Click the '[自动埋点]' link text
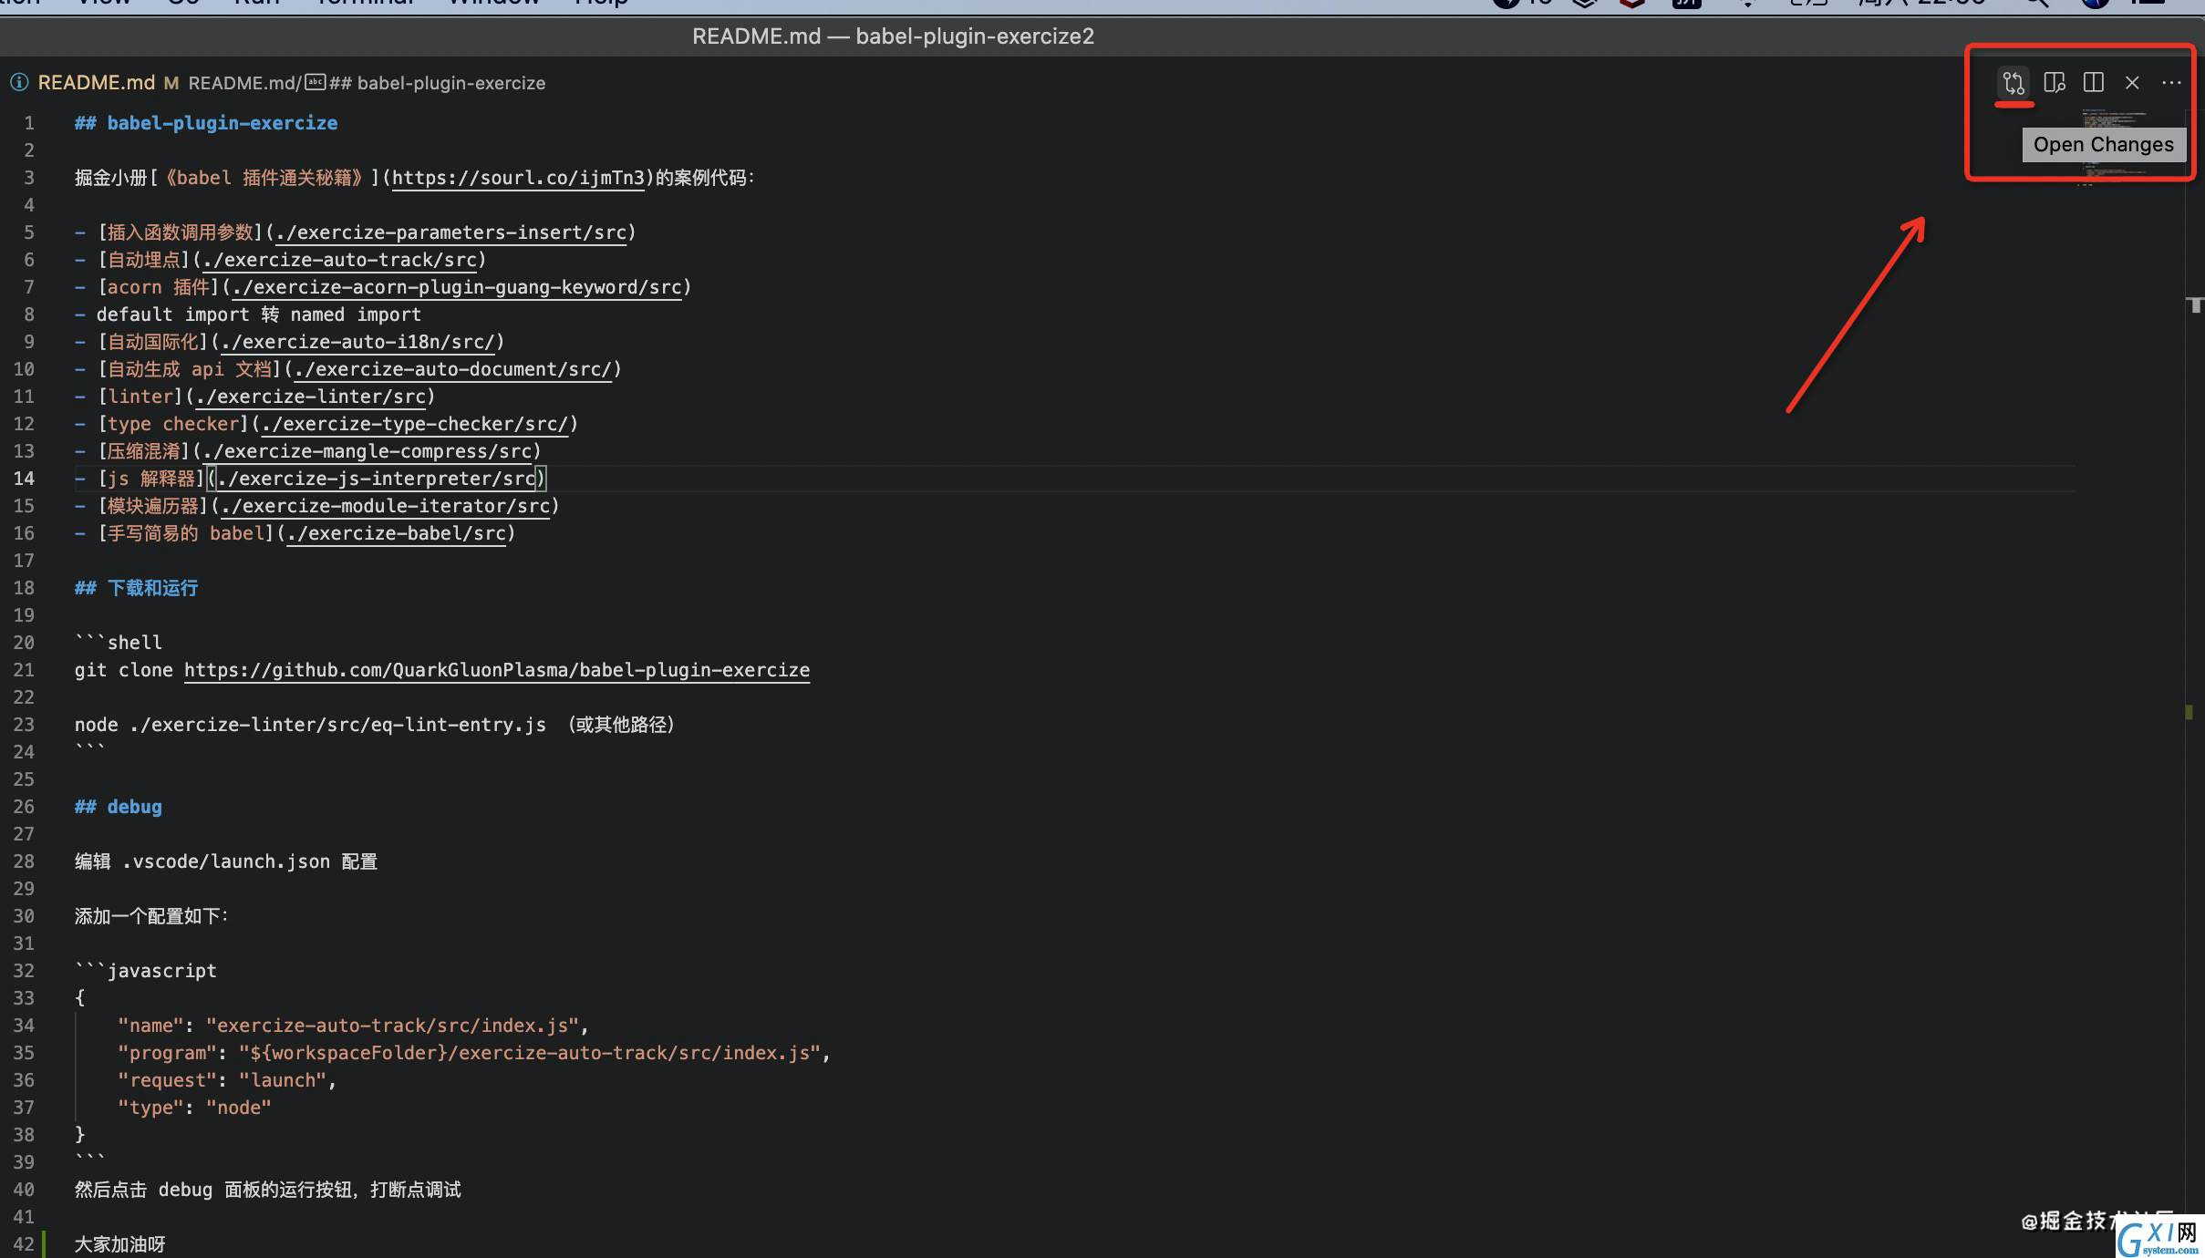The width and height of the screenshot is (2205, 1258). pyautogui.click(x=144, y=260)
